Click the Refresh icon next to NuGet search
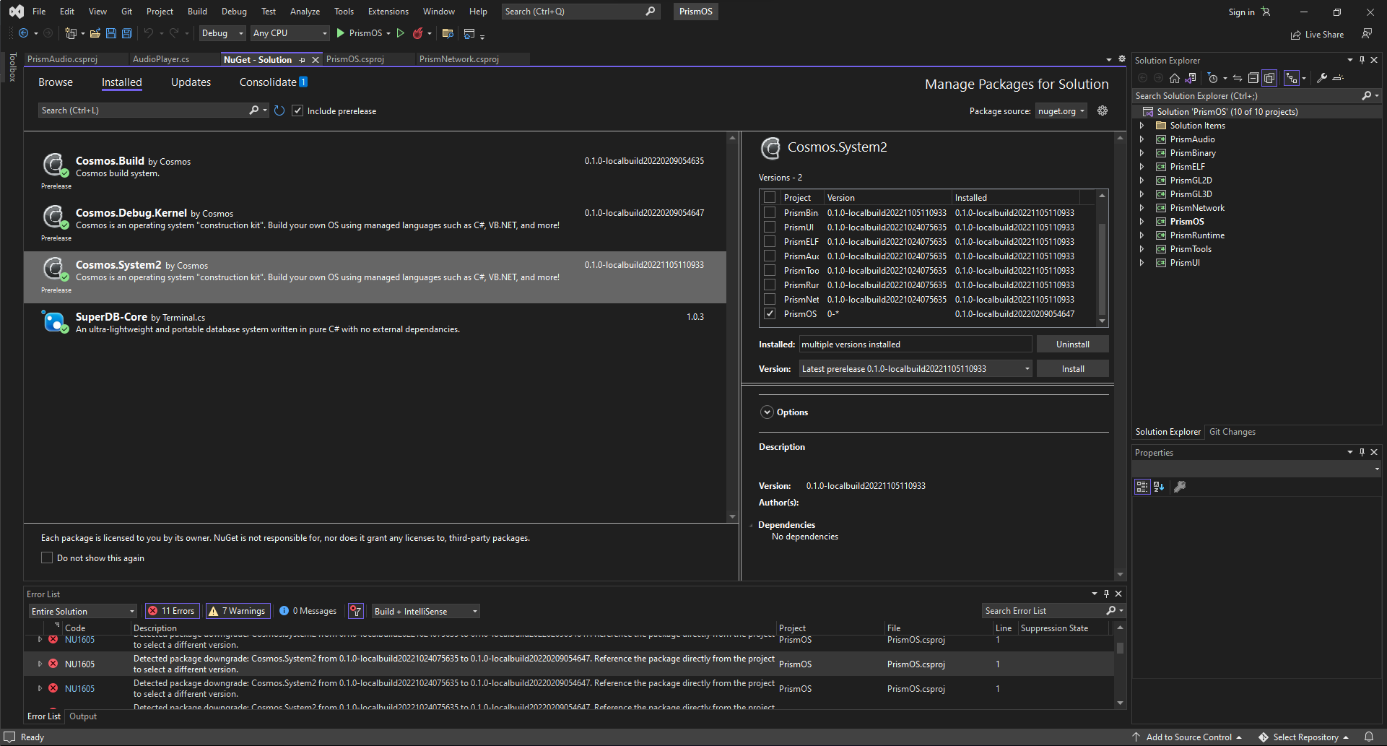The height and width of the screenshot is (746, 1387). 279,110
